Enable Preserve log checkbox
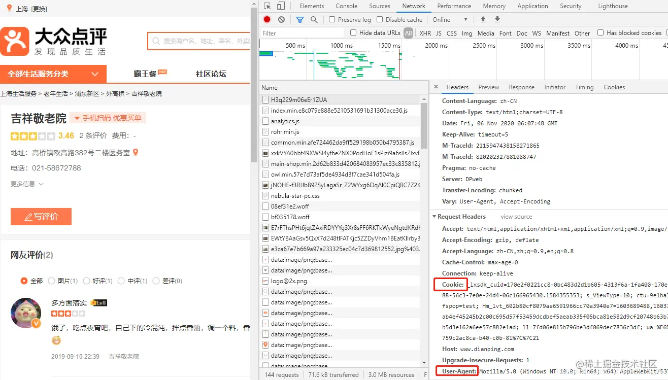 332,19
